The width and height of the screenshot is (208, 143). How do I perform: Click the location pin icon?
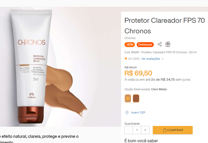[x=127, y=112]
